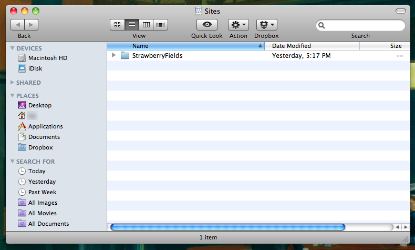Click the scroll left arrow

(x=397, y=227)
